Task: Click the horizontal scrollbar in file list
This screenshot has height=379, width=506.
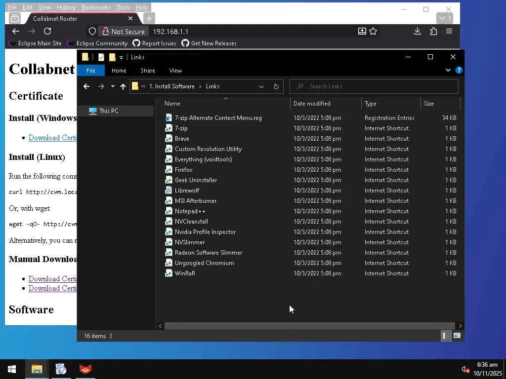Action: 309,326
